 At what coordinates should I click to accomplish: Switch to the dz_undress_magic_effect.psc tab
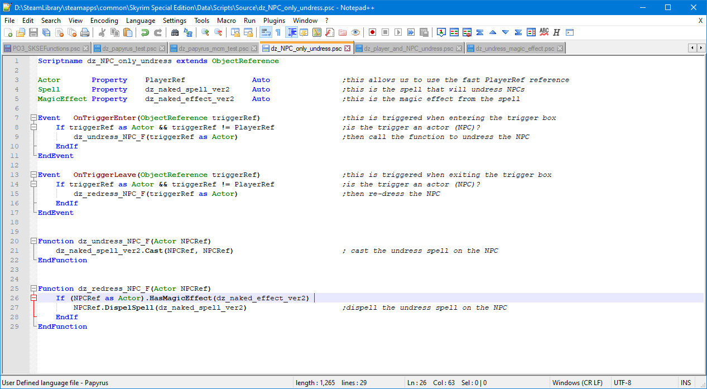[x=514, y=49]
